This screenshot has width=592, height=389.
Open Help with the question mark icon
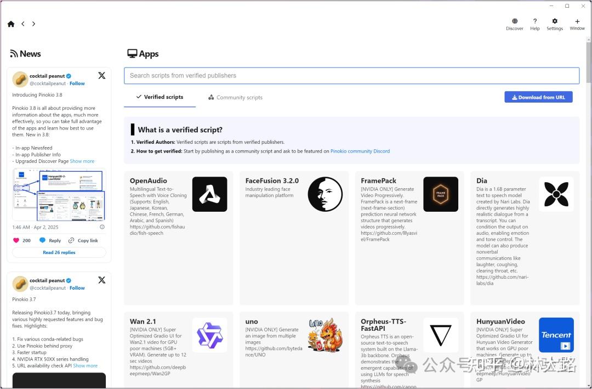[535, 21]
